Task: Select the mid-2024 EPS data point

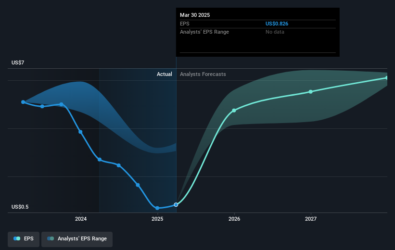Action: coord(119,165)
